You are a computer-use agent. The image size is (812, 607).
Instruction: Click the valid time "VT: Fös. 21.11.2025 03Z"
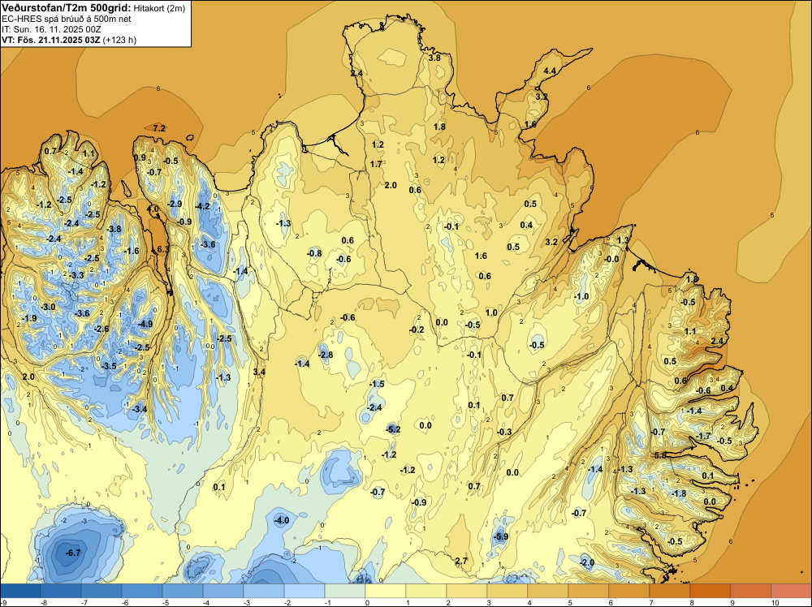click(51, 40)
